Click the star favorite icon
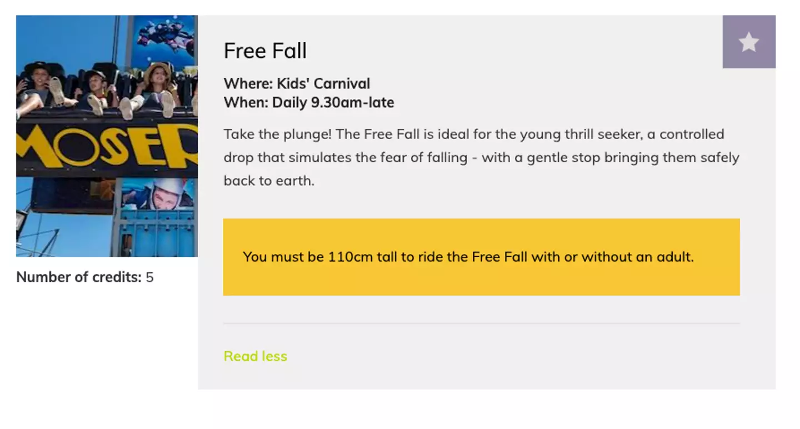The image size is (800, 429). [748, 42]
